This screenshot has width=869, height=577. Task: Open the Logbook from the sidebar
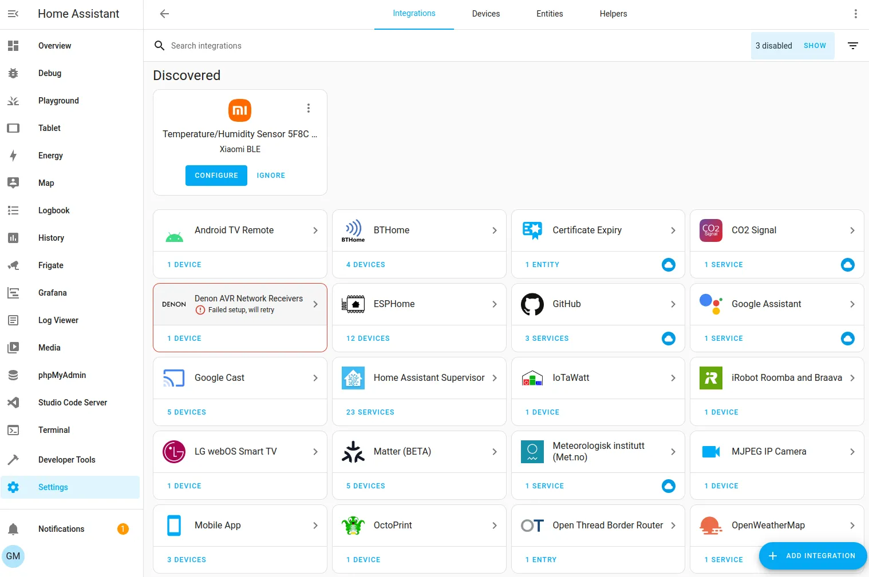coord(53,210)
